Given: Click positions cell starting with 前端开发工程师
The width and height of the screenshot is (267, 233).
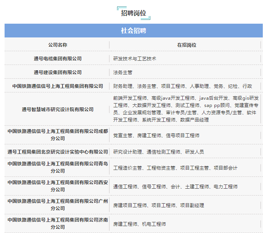Looking at the screenshot, I should coord(186,109).
